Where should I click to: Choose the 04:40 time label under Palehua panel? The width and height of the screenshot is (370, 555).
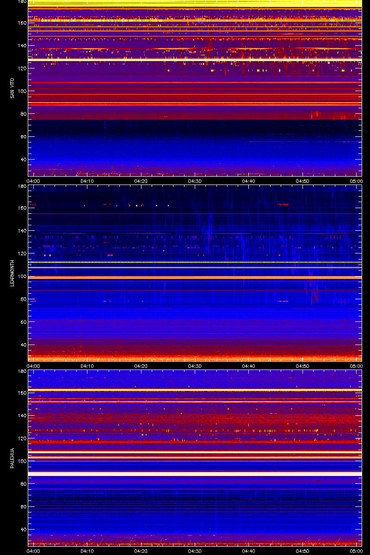tap(249, 551)
